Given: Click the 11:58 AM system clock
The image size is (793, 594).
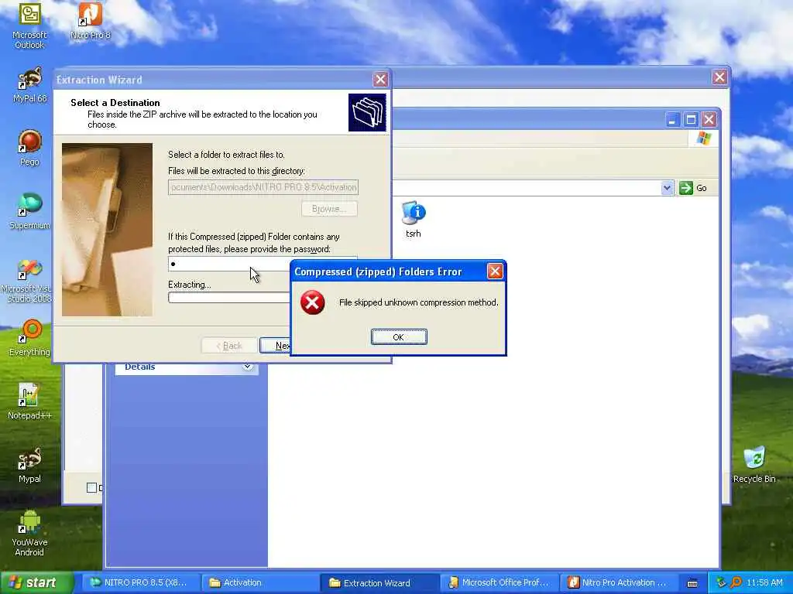Looking at the screenshot, I should (764, 582).
